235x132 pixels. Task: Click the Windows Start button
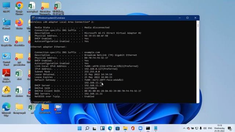80,128
